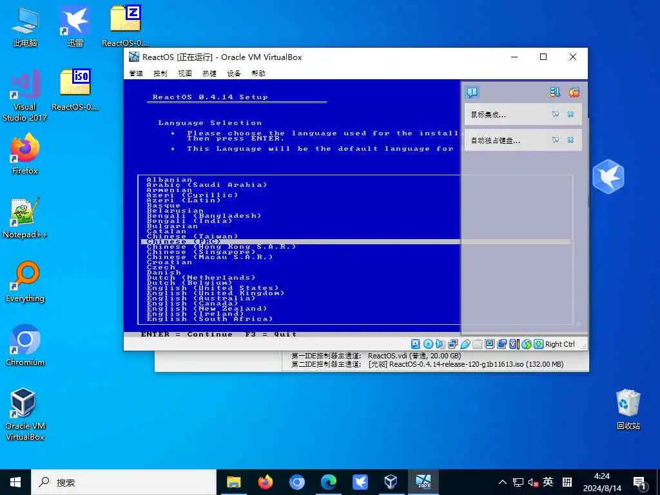Image resolution: width=660 pixels, height=495 pixels.
Task: Expand the 鼠标集成... notification message
Action: pyautogui.click(x=489, y=115)
